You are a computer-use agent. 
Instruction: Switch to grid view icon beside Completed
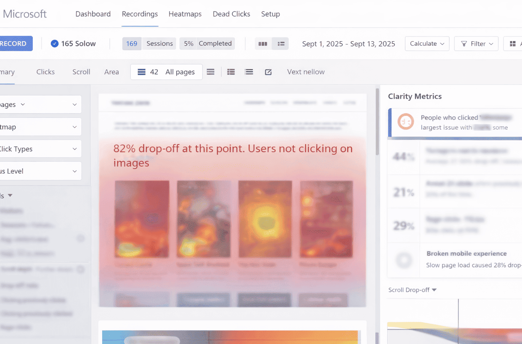pyautogui.click(x=263, y=44)
